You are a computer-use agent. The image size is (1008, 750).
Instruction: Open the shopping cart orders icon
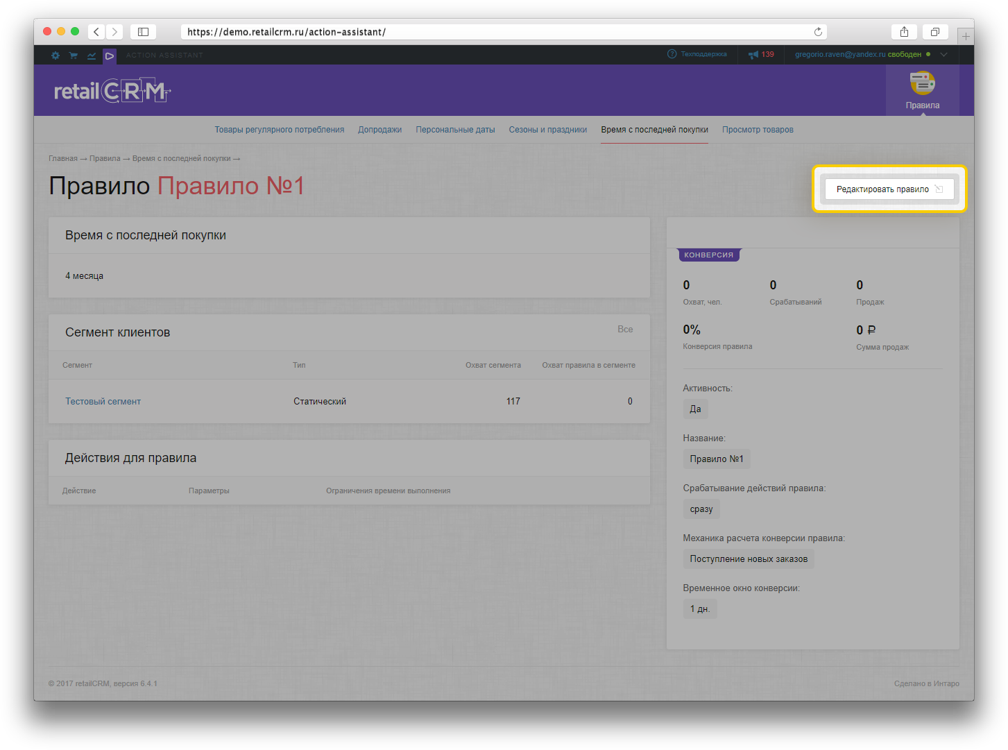[x=73, y=56]
